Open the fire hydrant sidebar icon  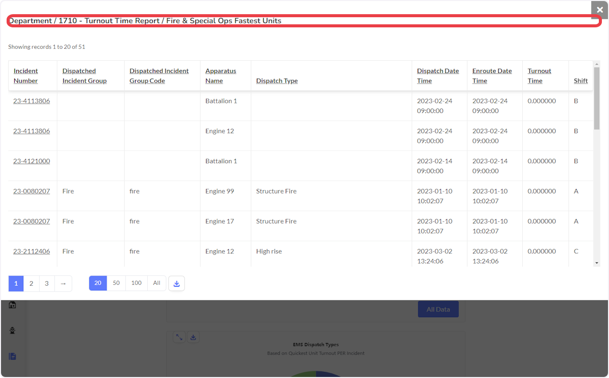click(x=13, y=330)
